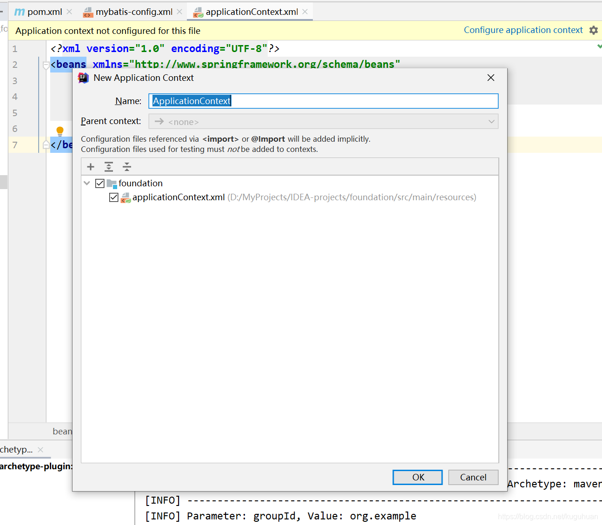Click the beans breadcrumb at editor bottom
Viewport: 602px width, 525px height.
62,431
